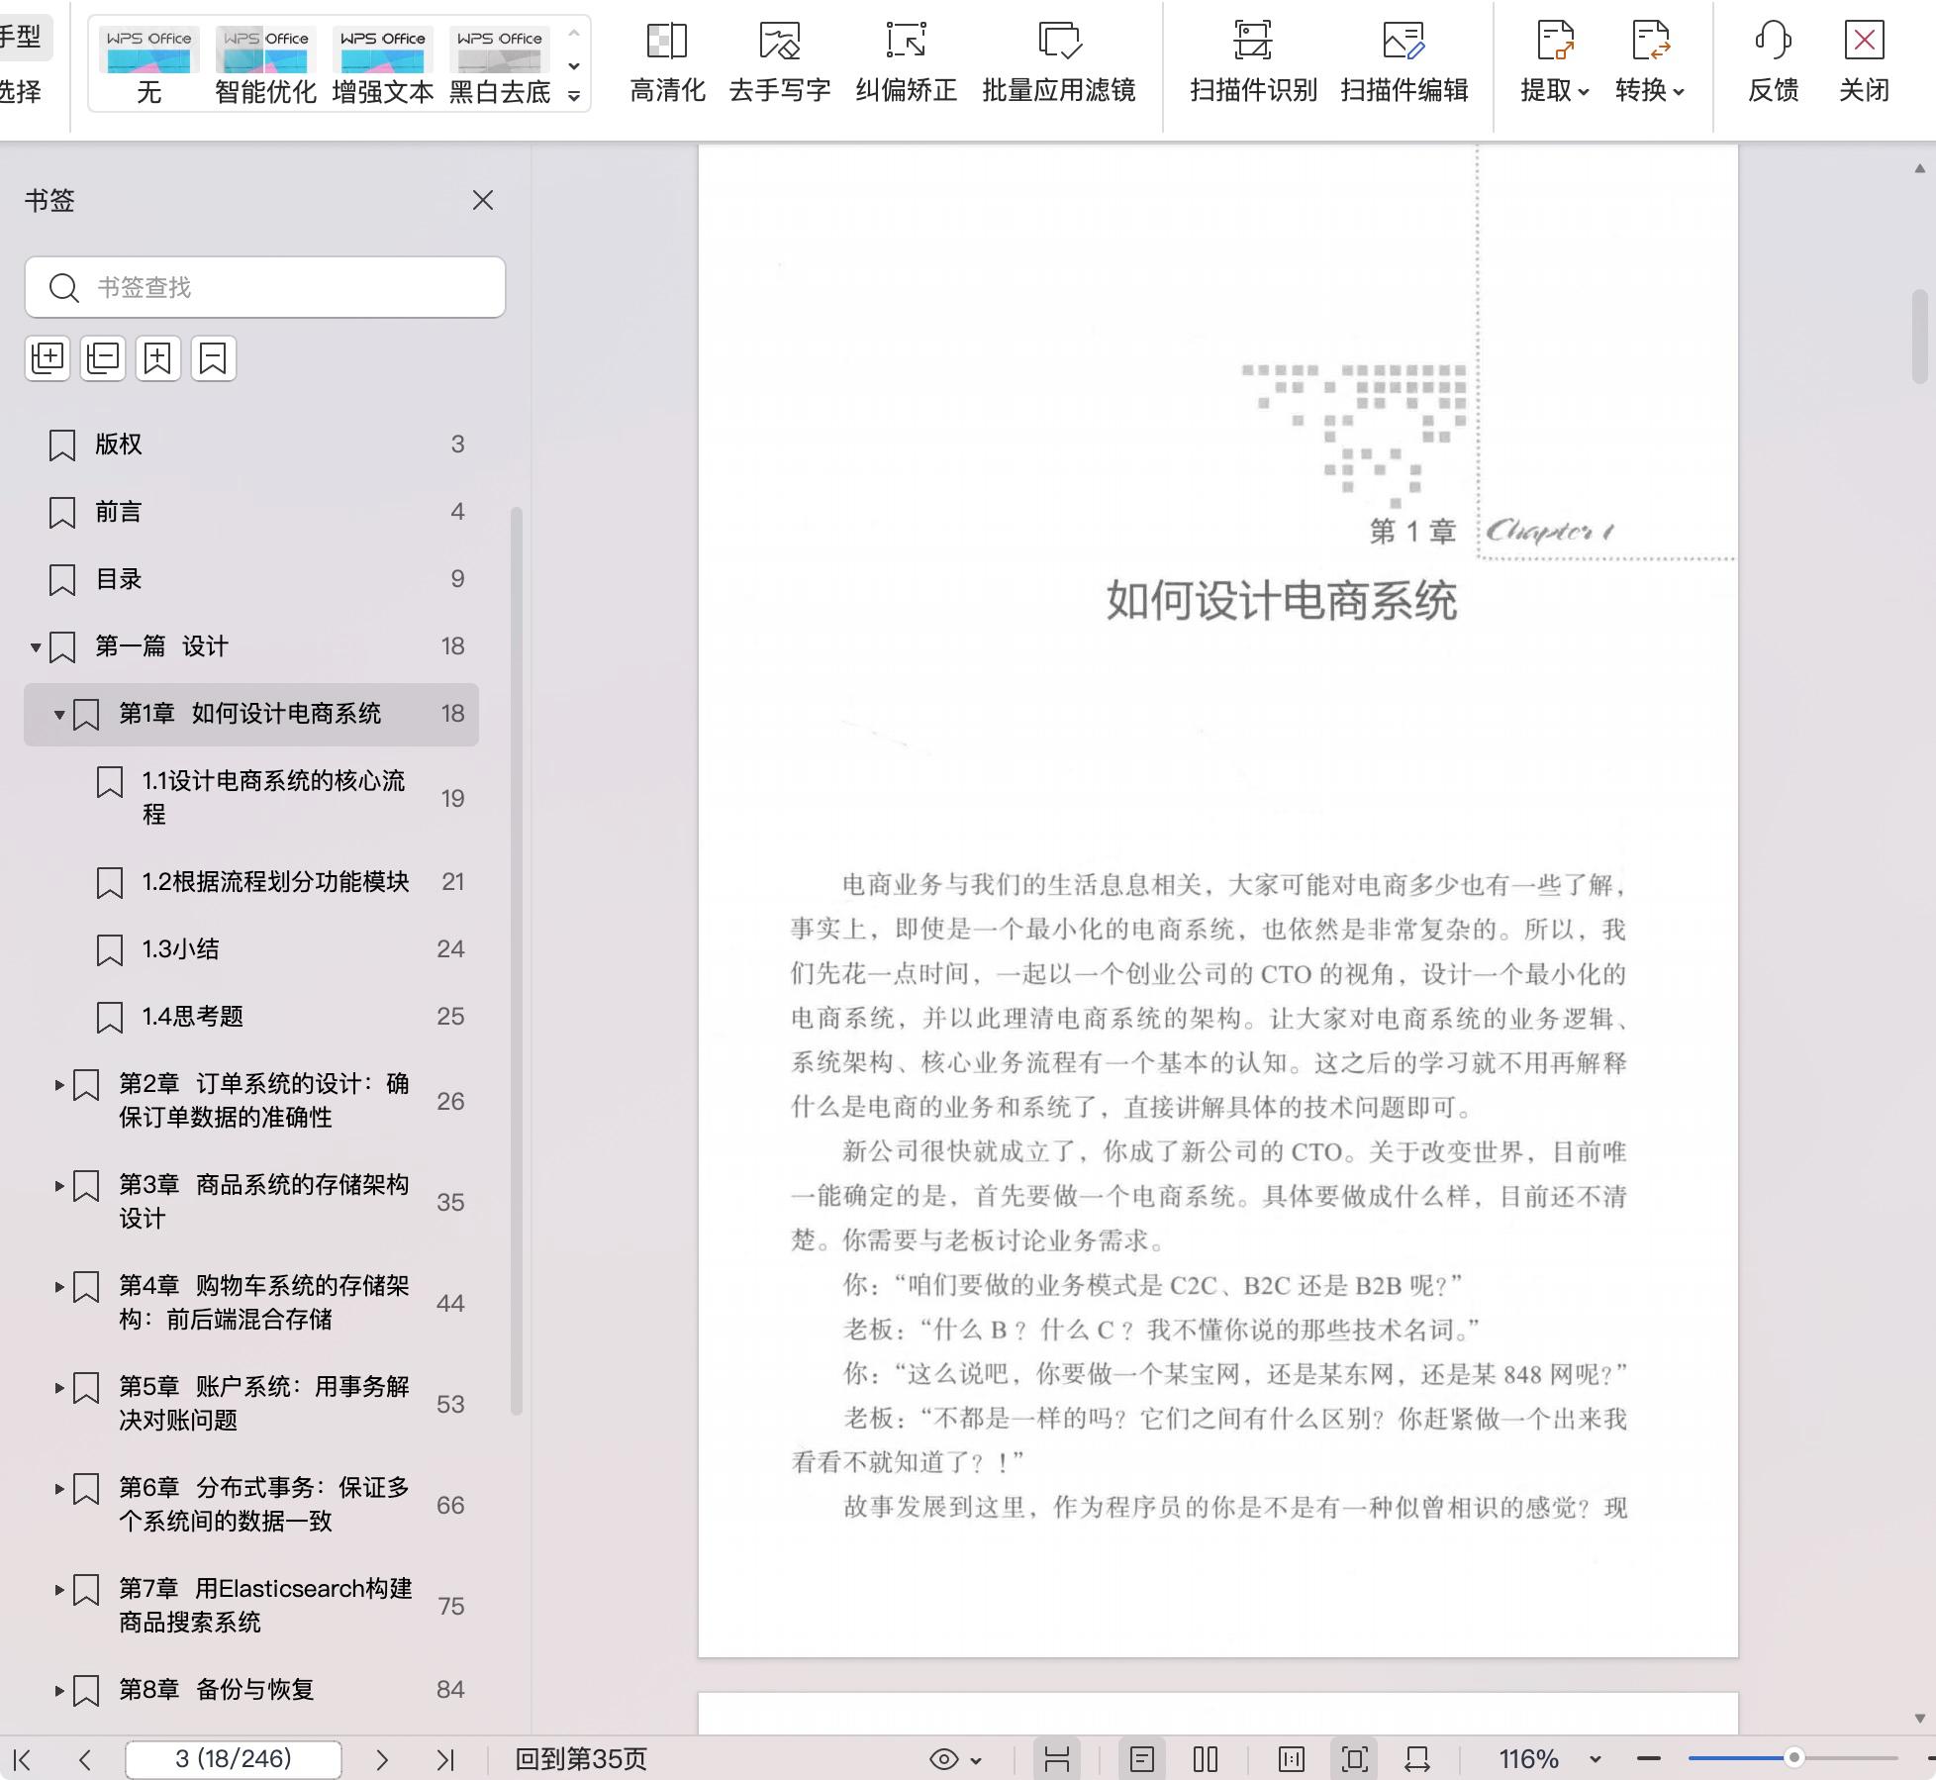This screenshot has width=1936, height=1780.
Task: Open the 提取 extract dropdown
Action: click(x=1555, y=62)
